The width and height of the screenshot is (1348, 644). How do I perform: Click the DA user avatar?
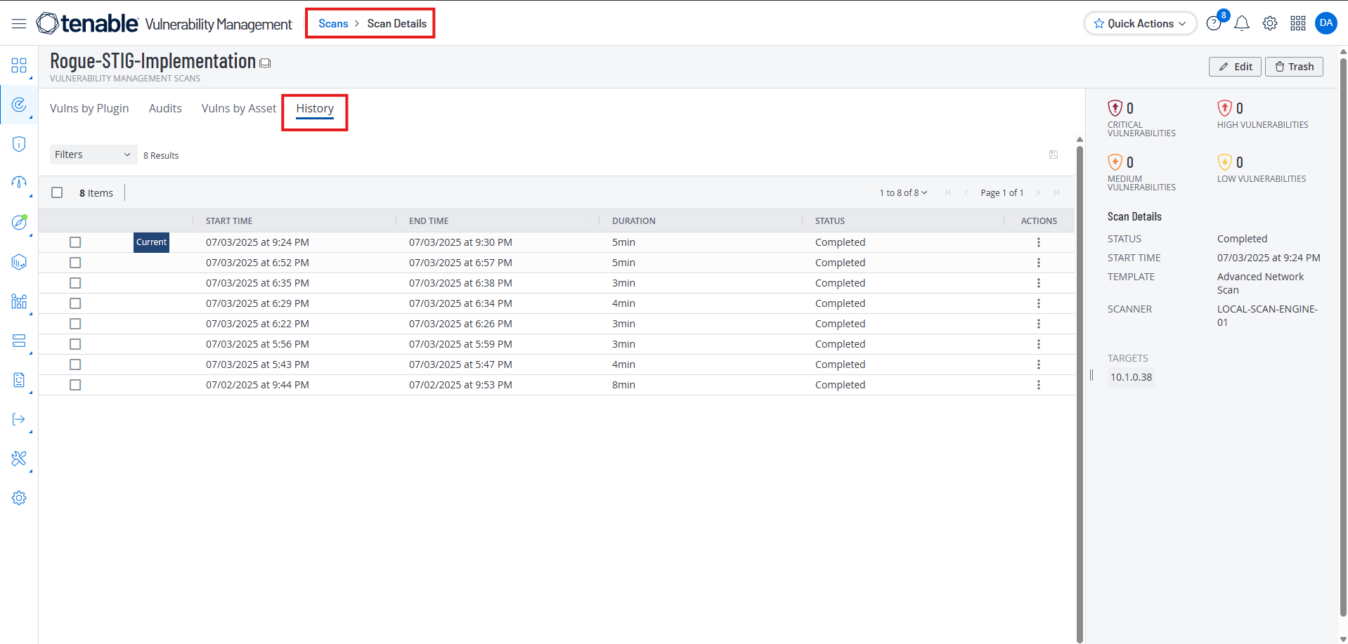pyautogui.click(x=1326, y=23)
